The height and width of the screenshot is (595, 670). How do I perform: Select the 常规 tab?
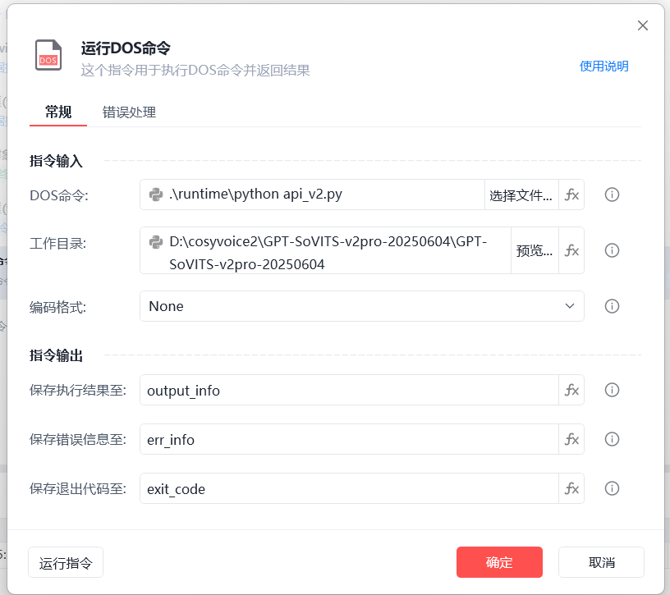click(x=58, y=112)
